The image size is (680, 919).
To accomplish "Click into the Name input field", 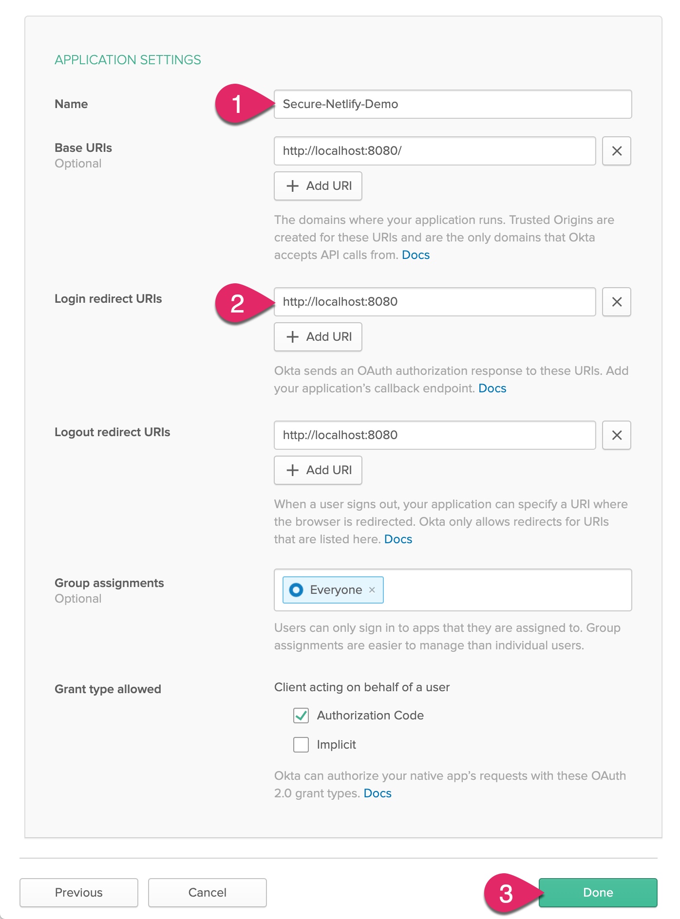I will tap(453, 104).
